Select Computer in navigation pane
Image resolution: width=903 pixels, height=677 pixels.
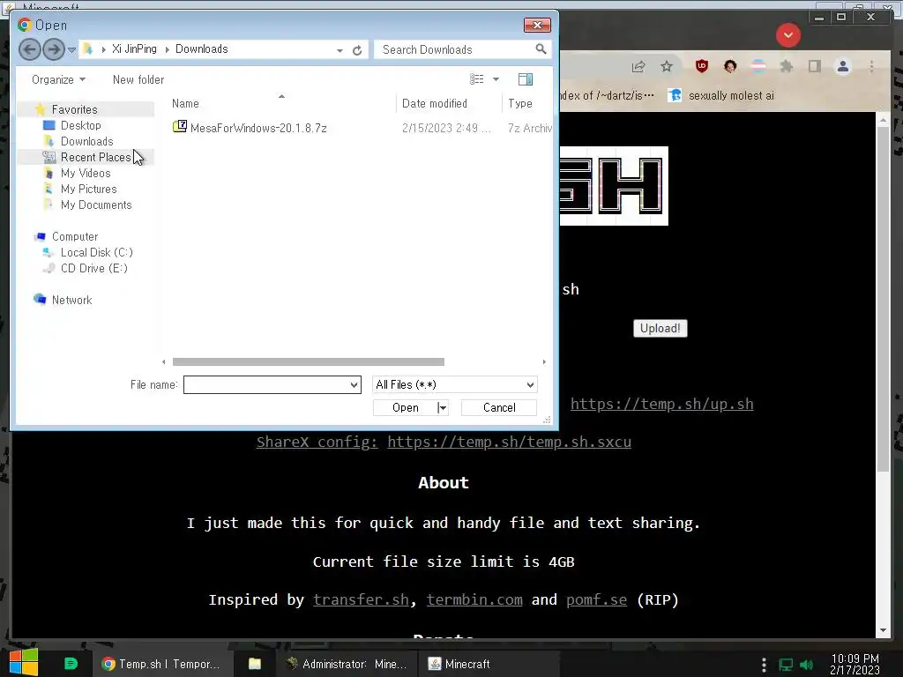click(x=75, y=236)
